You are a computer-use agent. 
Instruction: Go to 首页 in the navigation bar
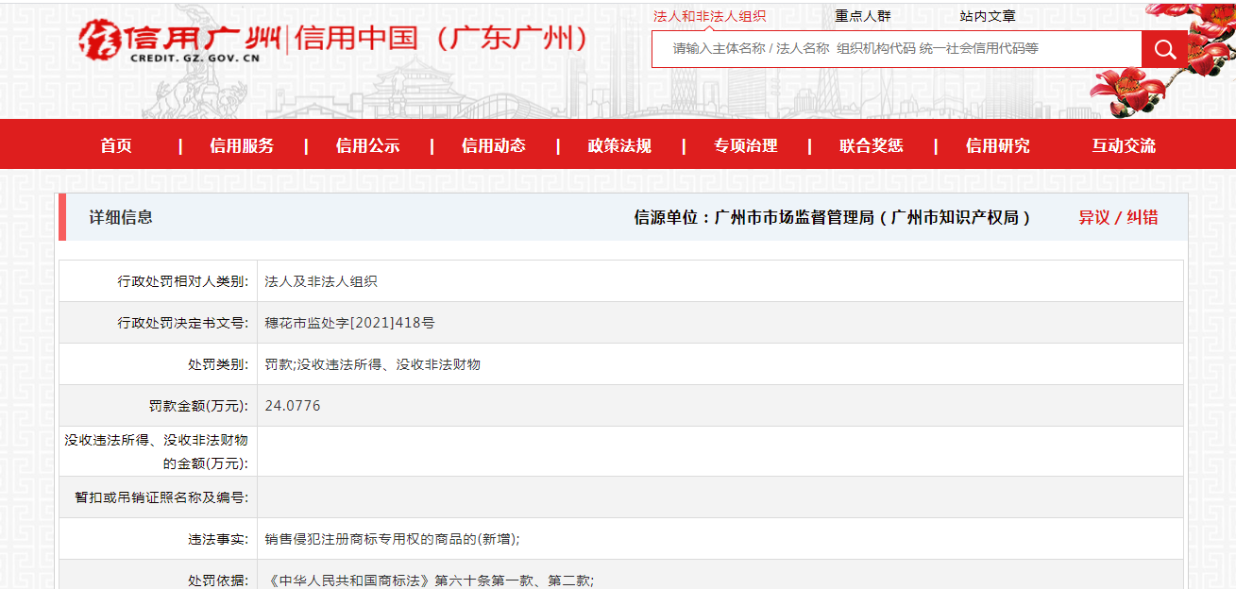click(x=116, y=145)
